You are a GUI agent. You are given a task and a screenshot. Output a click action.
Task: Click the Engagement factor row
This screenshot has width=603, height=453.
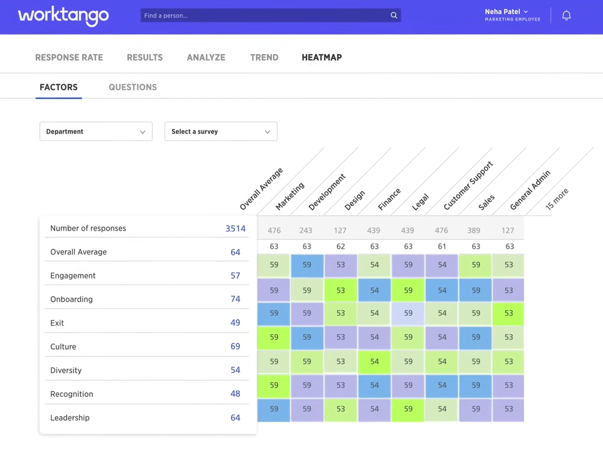(73, 275)
